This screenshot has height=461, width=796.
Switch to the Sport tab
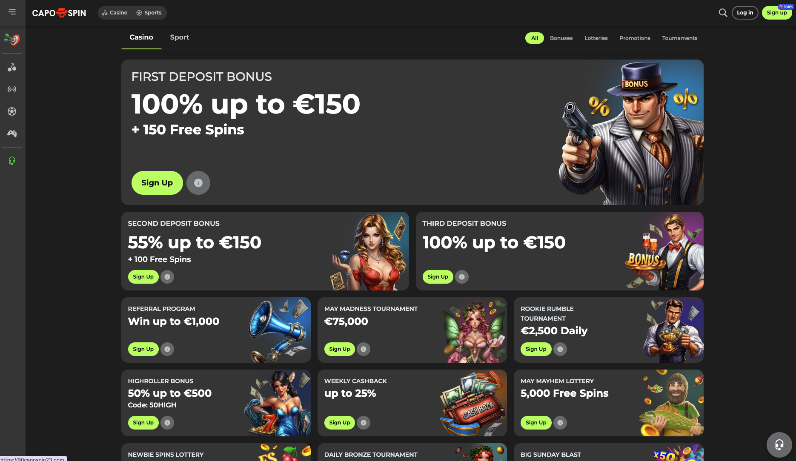click(x=180, y=37)
